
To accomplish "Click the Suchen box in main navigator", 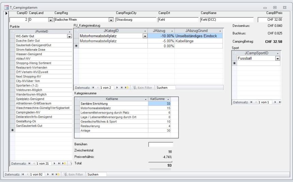I will (x=96, y=175).
